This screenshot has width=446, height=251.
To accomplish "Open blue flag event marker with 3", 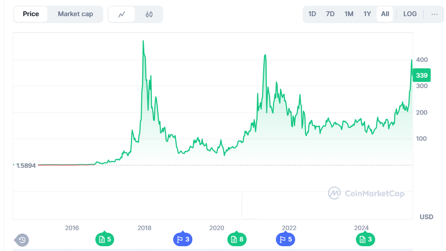I will pos(182,239).
